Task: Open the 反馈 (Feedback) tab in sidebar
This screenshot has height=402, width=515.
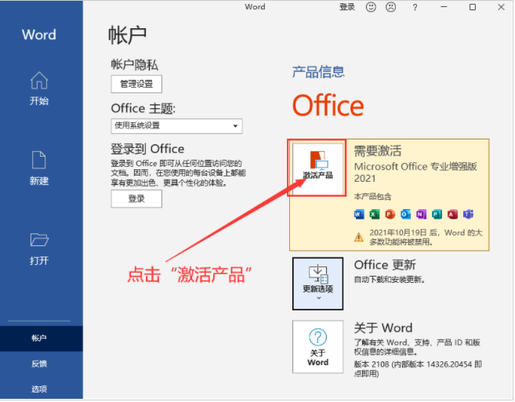Action: tap(39, 364)
